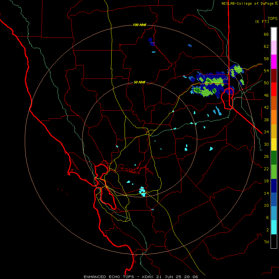The width and height of the screenshot is (279, 279).
Task: Click the legend value '10'
Action: pos(266,205)
